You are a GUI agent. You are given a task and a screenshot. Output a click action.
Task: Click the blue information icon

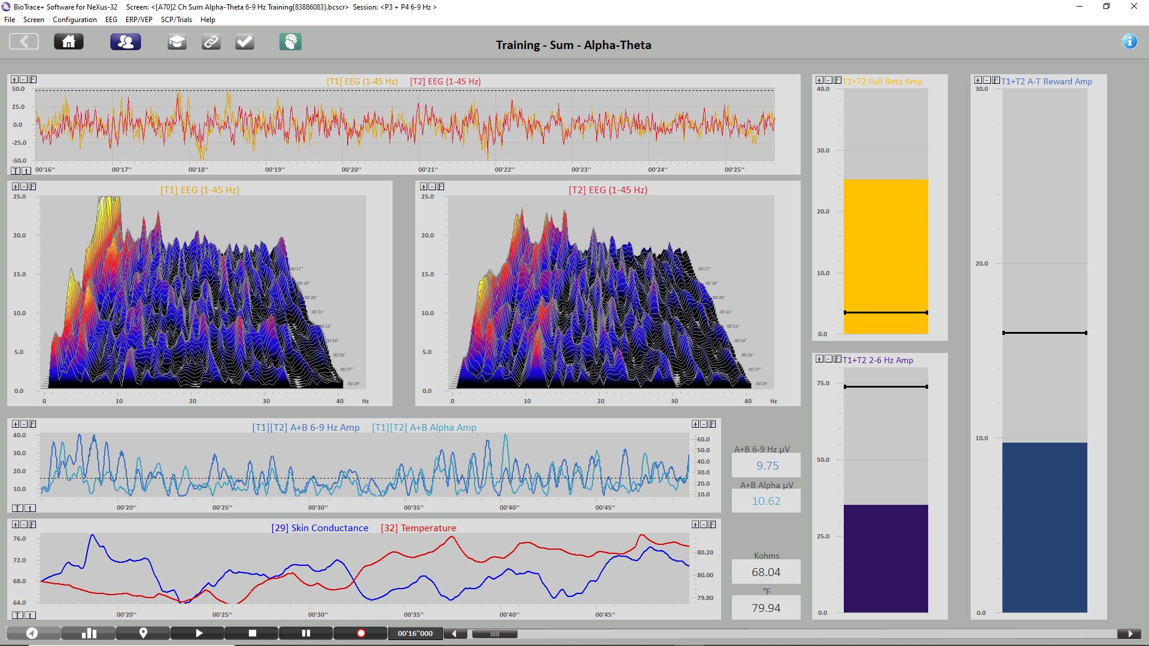click(1129, 41)
